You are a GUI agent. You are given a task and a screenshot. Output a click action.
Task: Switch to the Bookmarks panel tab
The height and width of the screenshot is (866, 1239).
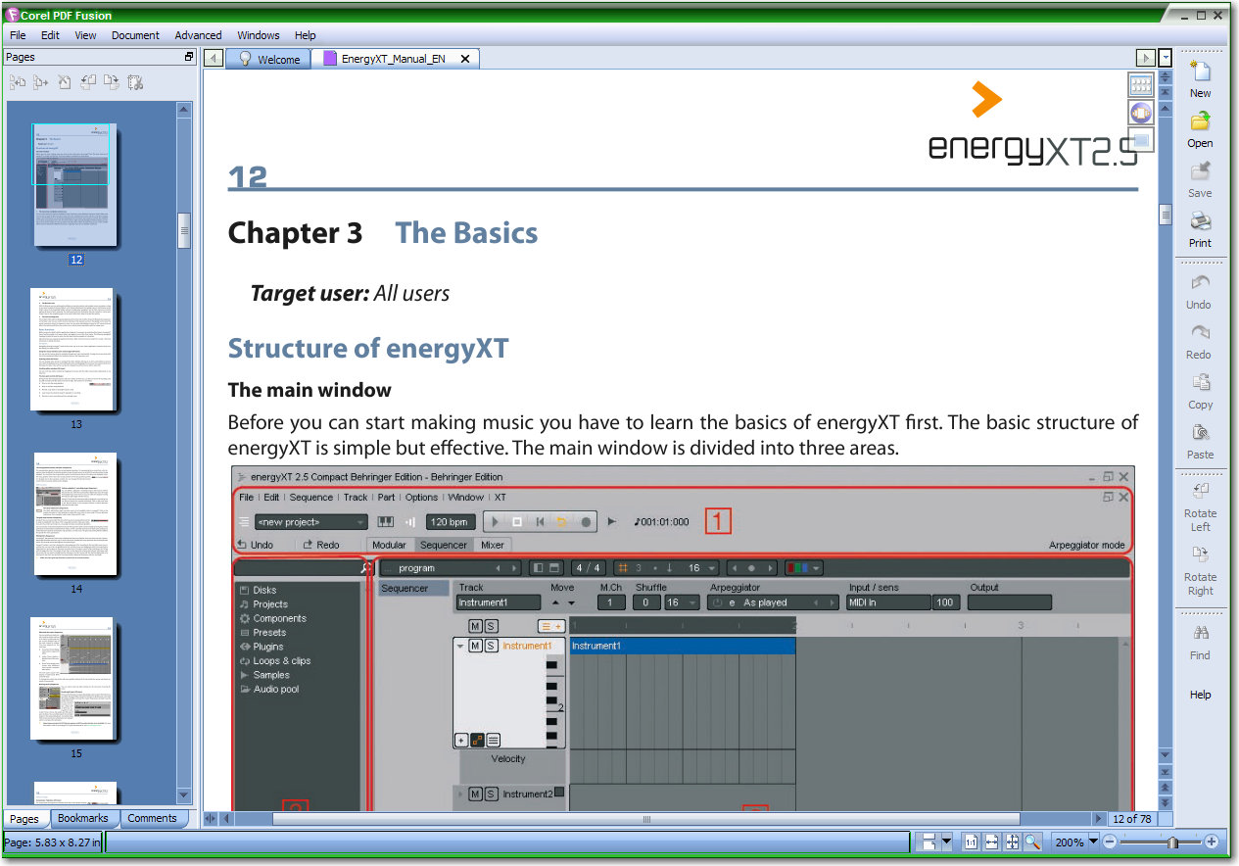coord(83,818)
